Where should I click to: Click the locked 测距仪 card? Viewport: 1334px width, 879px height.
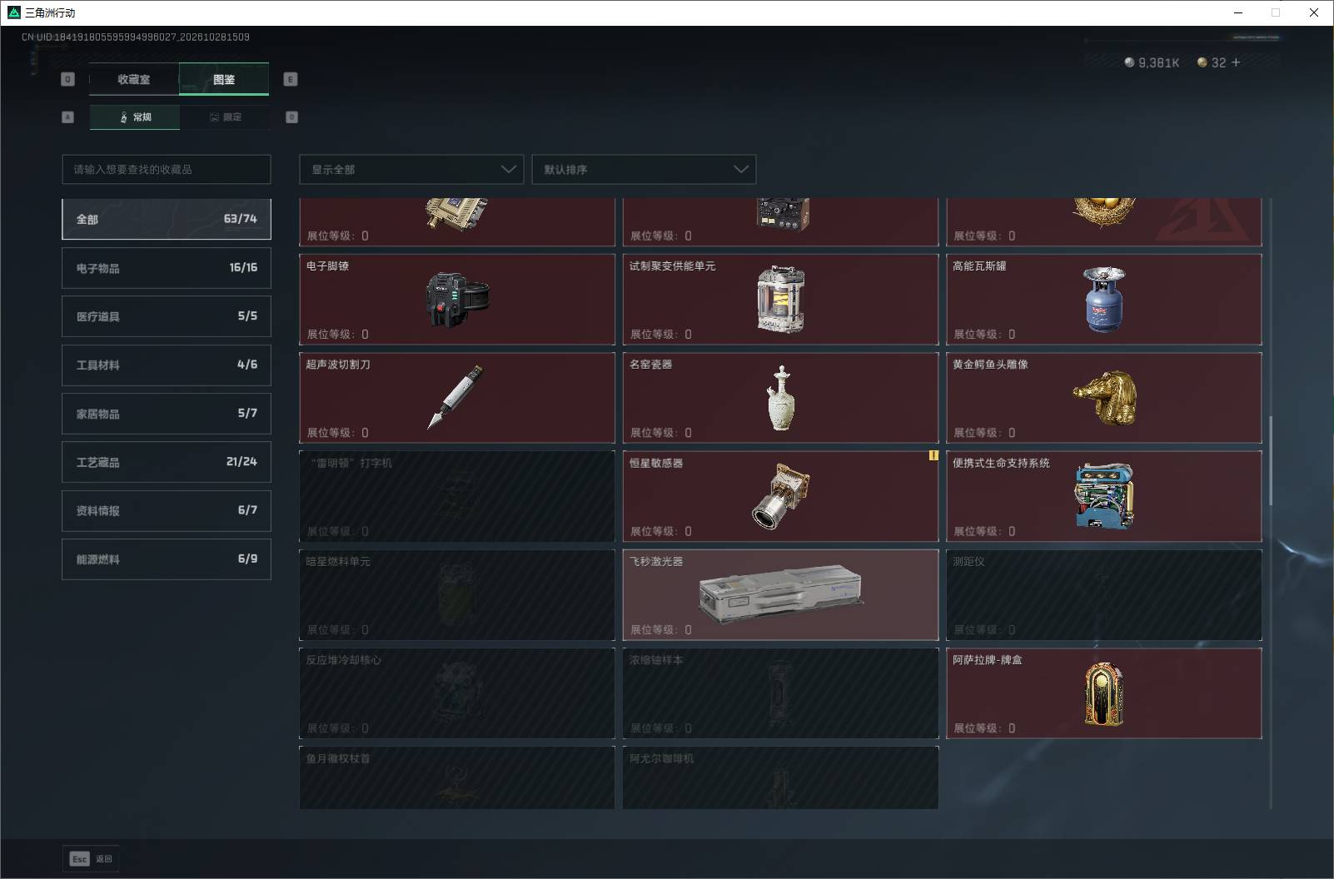pyautogui.click(x=1104, y=594)
